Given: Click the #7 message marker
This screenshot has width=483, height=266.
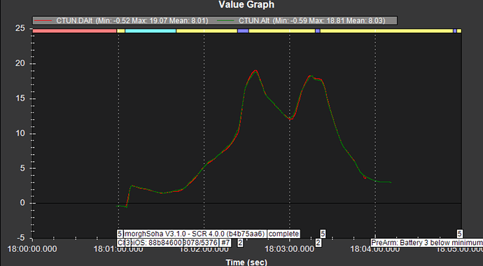Looking at the screenshot, I should (x=225, y=243).
